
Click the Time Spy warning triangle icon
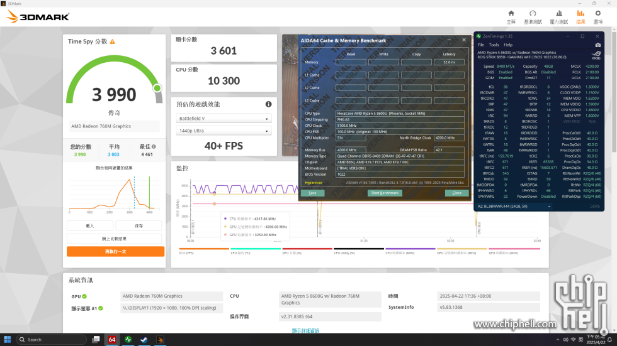113,41
